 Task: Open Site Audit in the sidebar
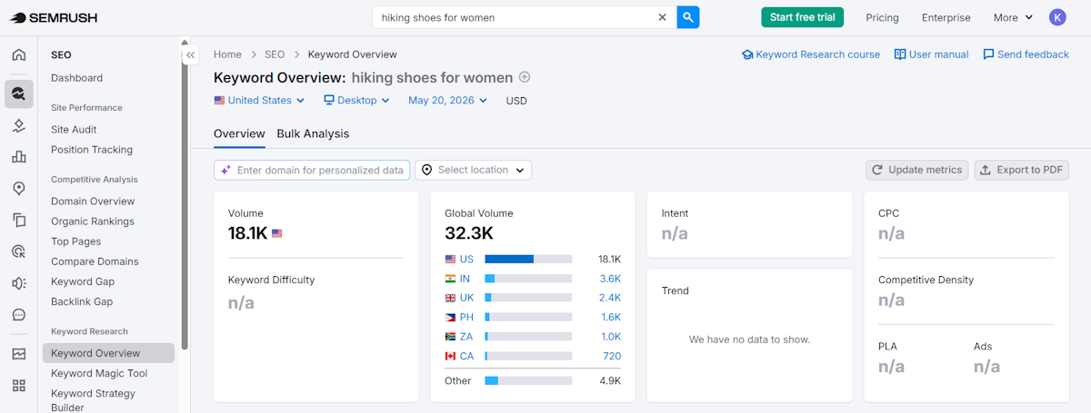coord(74,130)
